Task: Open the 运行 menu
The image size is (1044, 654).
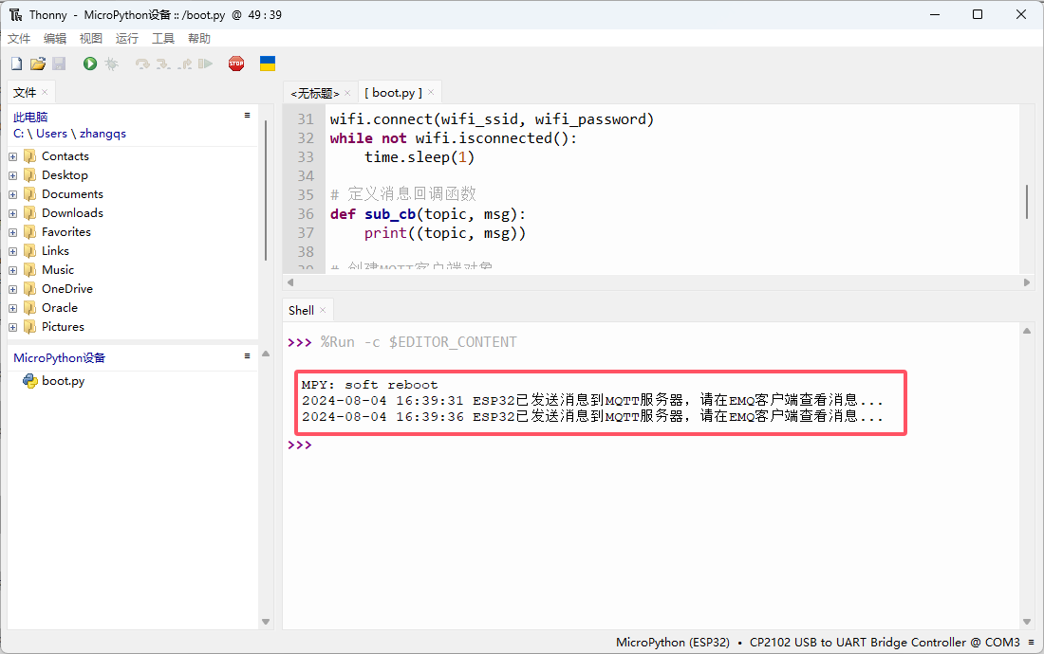Action: (126, 39)
